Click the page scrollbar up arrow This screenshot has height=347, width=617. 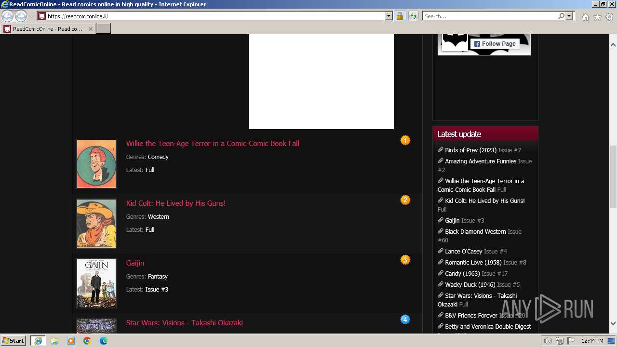[x=613, y=45]
